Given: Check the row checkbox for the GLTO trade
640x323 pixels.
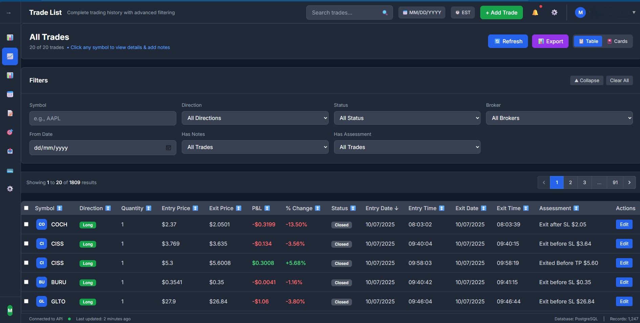Looking at the screenshot, I should [26, 301].
